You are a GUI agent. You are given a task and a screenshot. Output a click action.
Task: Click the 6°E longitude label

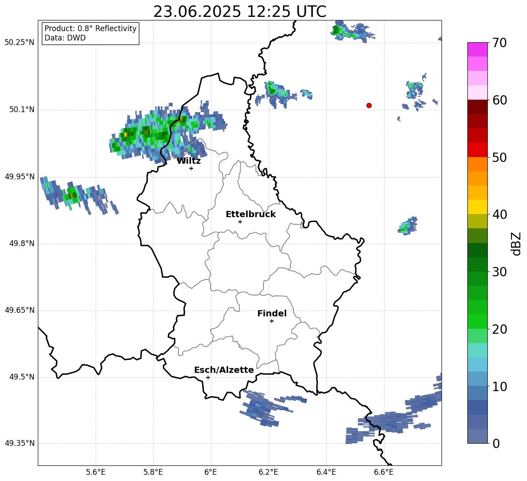tap(211, 472)
